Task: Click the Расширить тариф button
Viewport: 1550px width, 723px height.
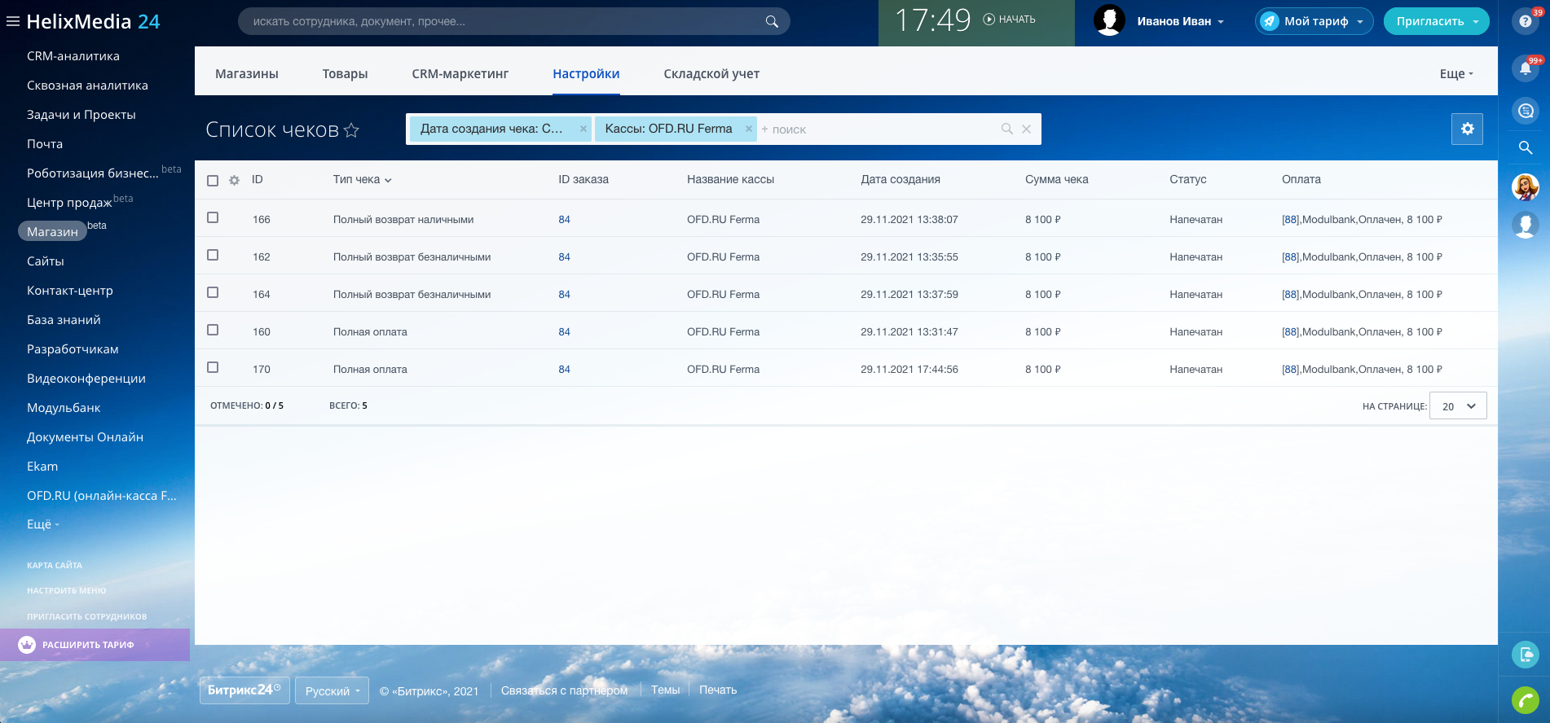Action: pyautogui.click(x=88, y=645)
